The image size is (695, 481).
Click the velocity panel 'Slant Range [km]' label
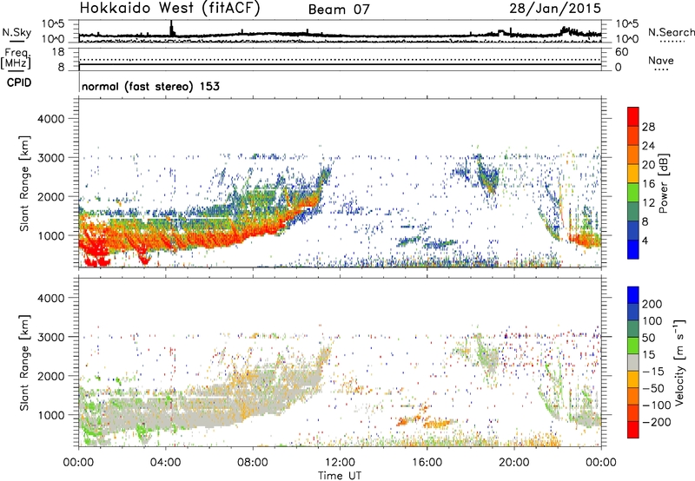[24, 363]
